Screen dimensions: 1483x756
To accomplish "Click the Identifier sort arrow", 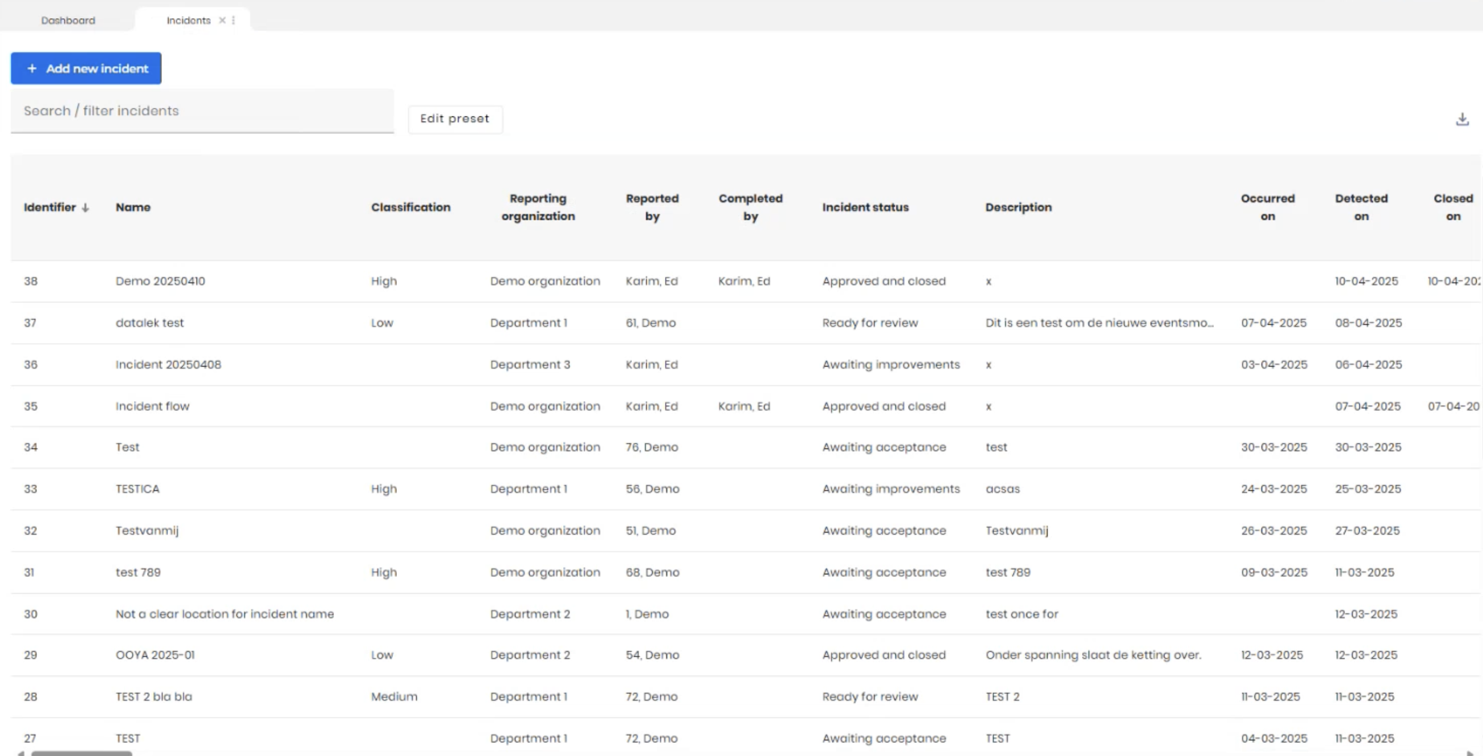I will (x=85, y=208).
